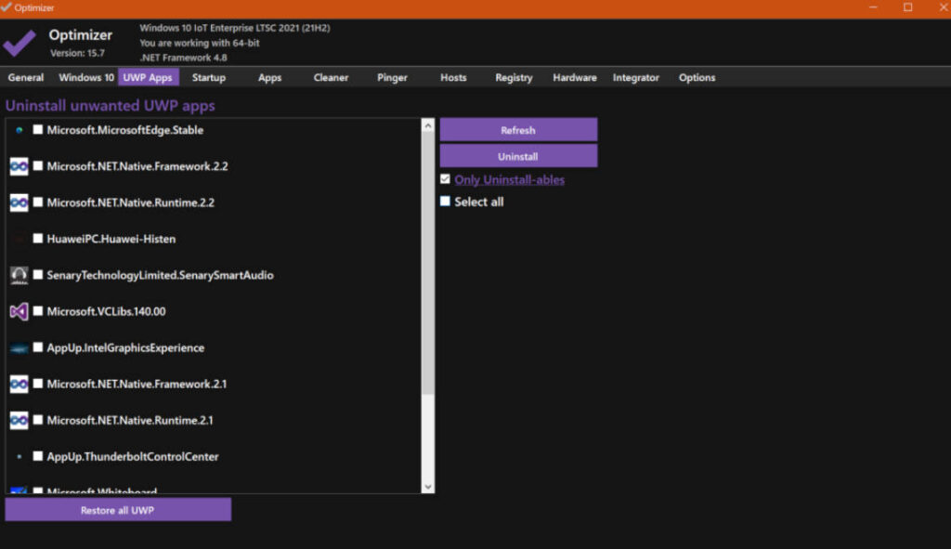
Task: Switch to the Hardware tab
Action: 574,78
